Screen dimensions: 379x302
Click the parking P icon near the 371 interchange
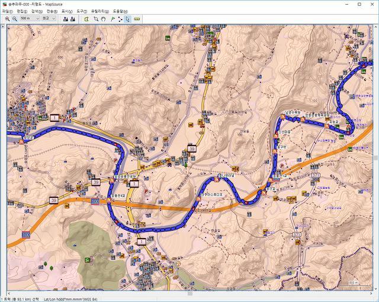(282, 166)
